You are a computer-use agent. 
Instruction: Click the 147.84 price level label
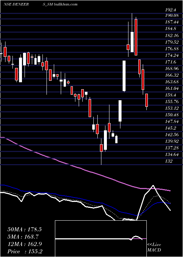(171, 122)
